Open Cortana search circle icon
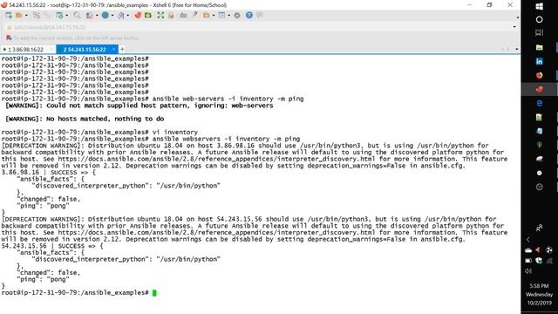Viewport: 558px width, 314px height. [539, 19]
